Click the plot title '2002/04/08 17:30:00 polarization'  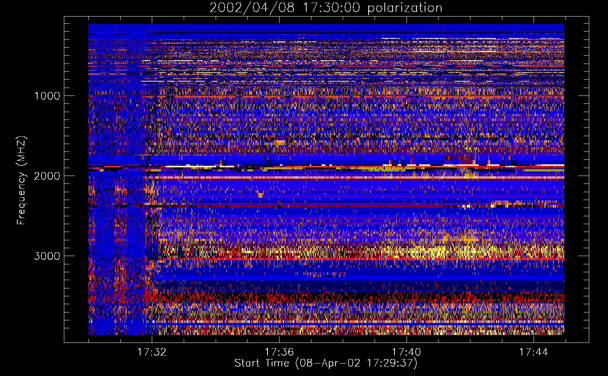326,8
